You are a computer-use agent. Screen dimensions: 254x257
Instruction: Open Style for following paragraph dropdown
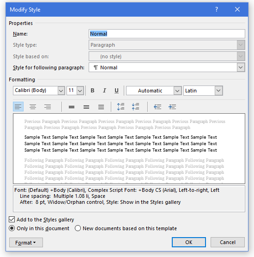pyautogui.click(x=241, y=67)
